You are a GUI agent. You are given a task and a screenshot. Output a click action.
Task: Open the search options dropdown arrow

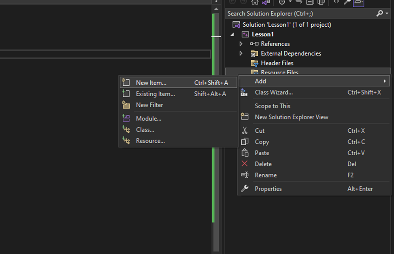pos(386,14)
